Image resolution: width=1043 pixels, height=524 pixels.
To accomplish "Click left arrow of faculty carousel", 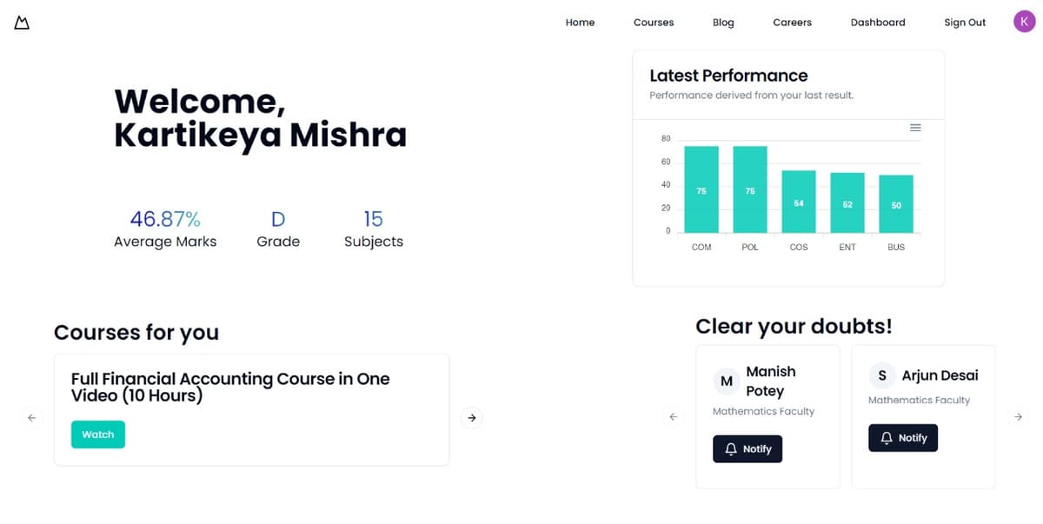I will 674,417.
